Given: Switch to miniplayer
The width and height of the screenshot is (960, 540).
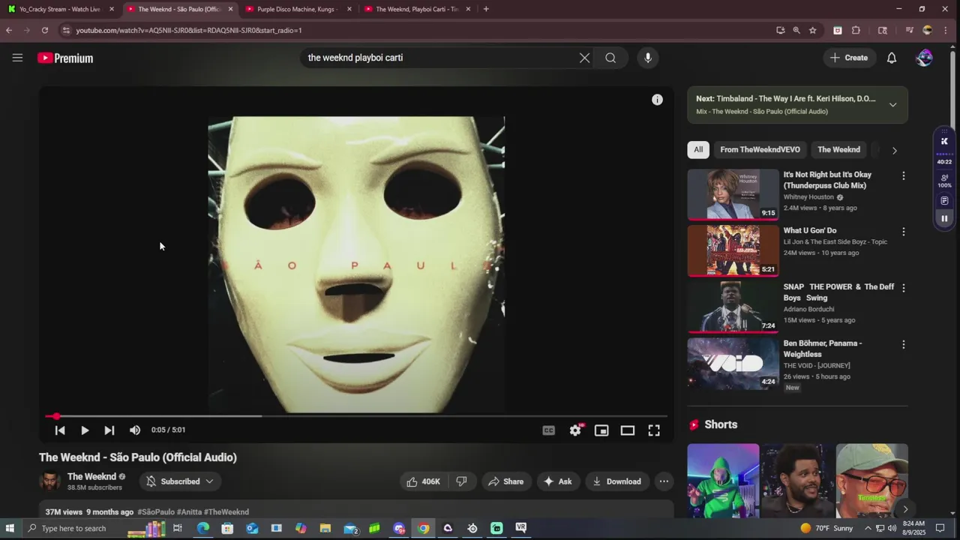Looking at the screenshot, I should (601, 430).
